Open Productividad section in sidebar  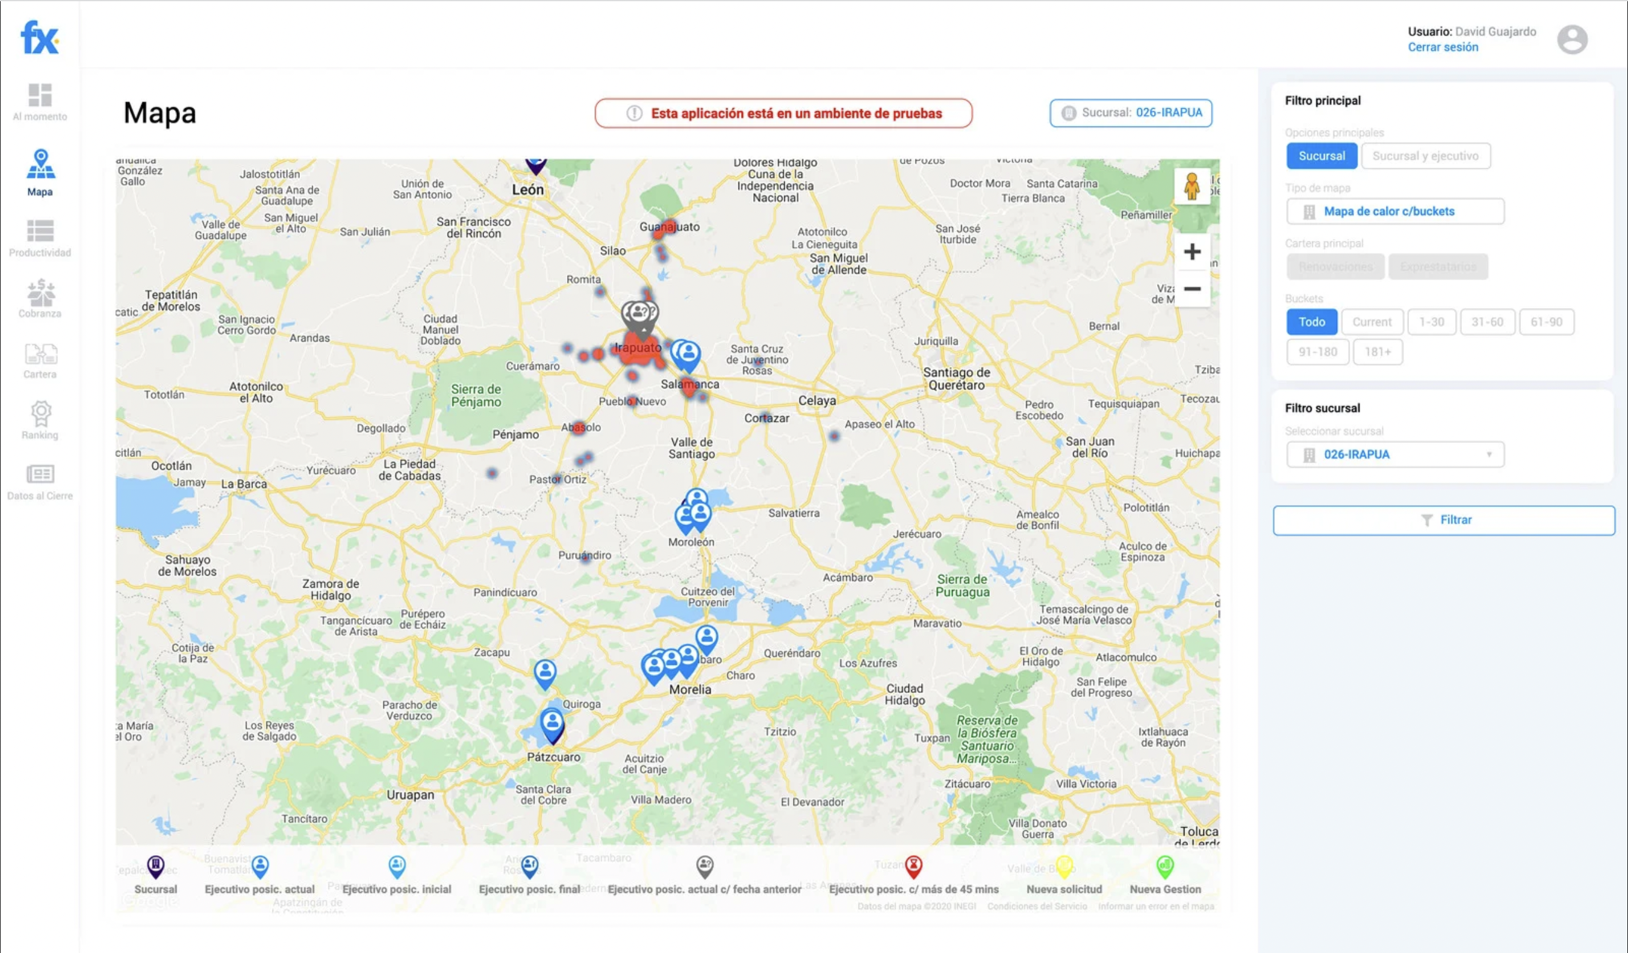pyautogui.click(x=40, y=232)
